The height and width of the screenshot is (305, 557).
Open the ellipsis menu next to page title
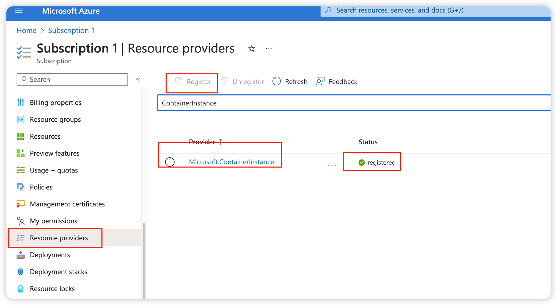(269, 48)
